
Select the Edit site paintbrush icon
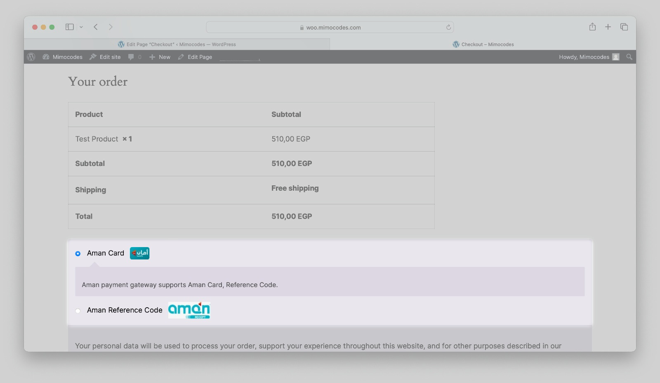[93, 57]
